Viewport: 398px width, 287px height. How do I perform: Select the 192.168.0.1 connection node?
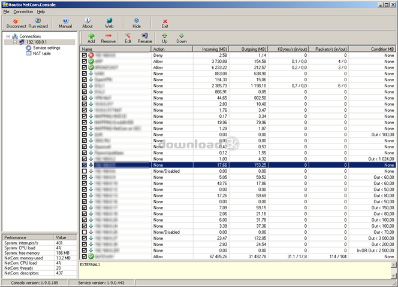[37, 42]
